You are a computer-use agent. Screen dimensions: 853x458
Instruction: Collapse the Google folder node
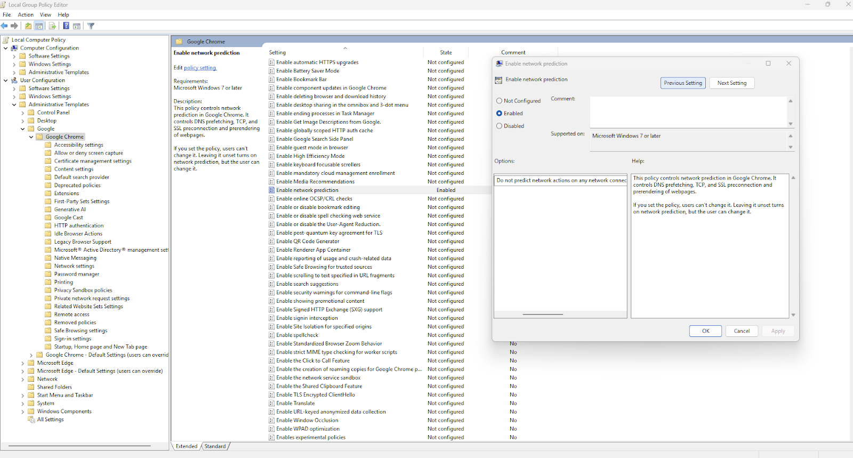[23, 129]
